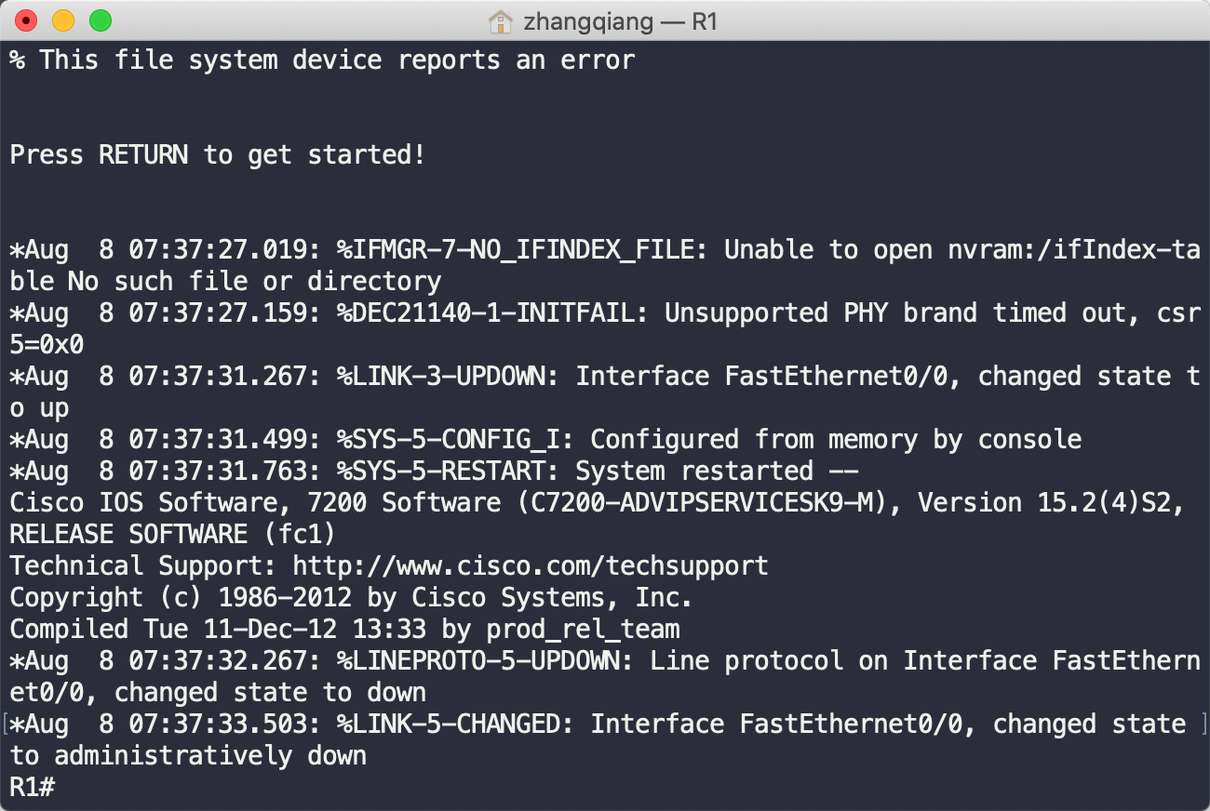Click the R1# command prompt
Image resolution: width=1210 pixels, height=811 pixels.
tap(34, 787)
